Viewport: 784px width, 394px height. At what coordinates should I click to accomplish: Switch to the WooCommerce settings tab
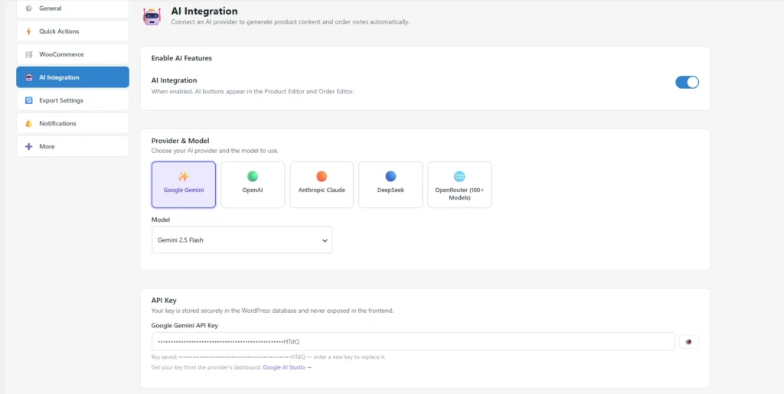[x=73, y=54]
